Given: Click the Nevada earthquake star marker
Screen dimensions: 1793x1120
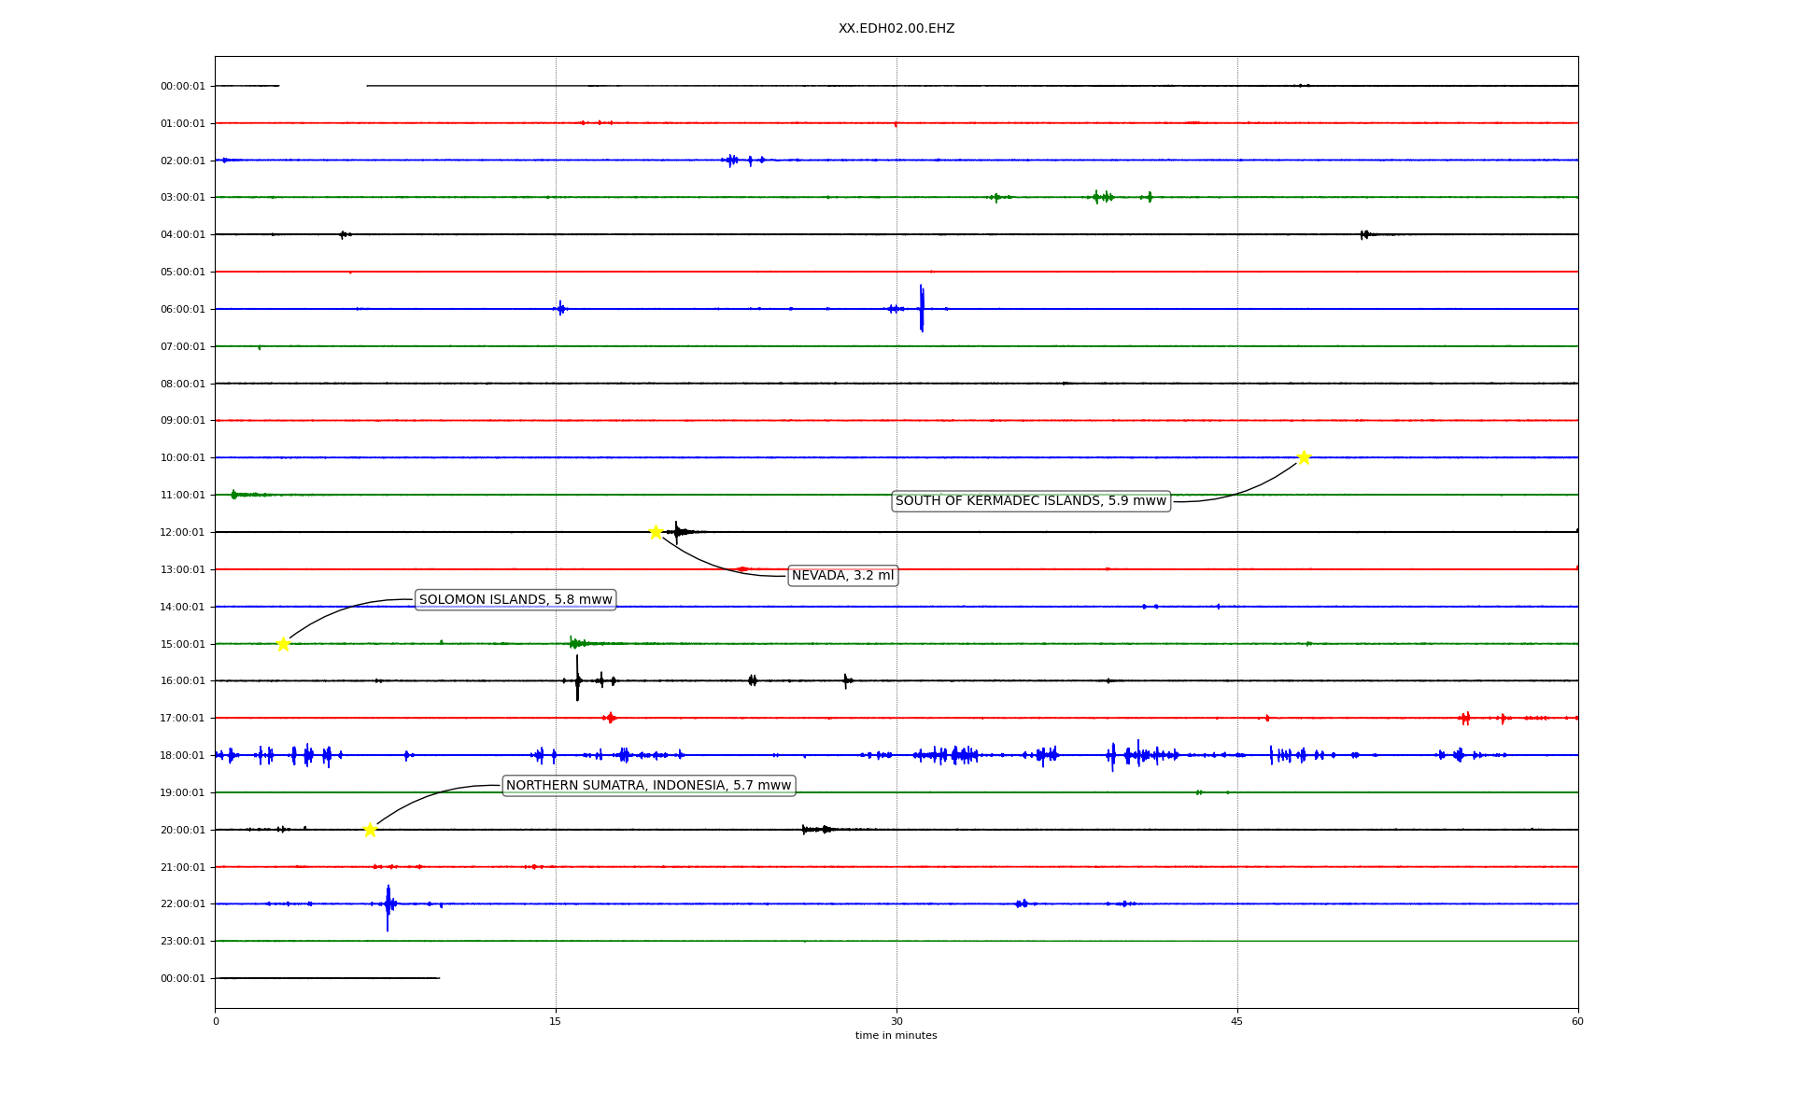Looking at the screenshot, I should pos(656,532).
